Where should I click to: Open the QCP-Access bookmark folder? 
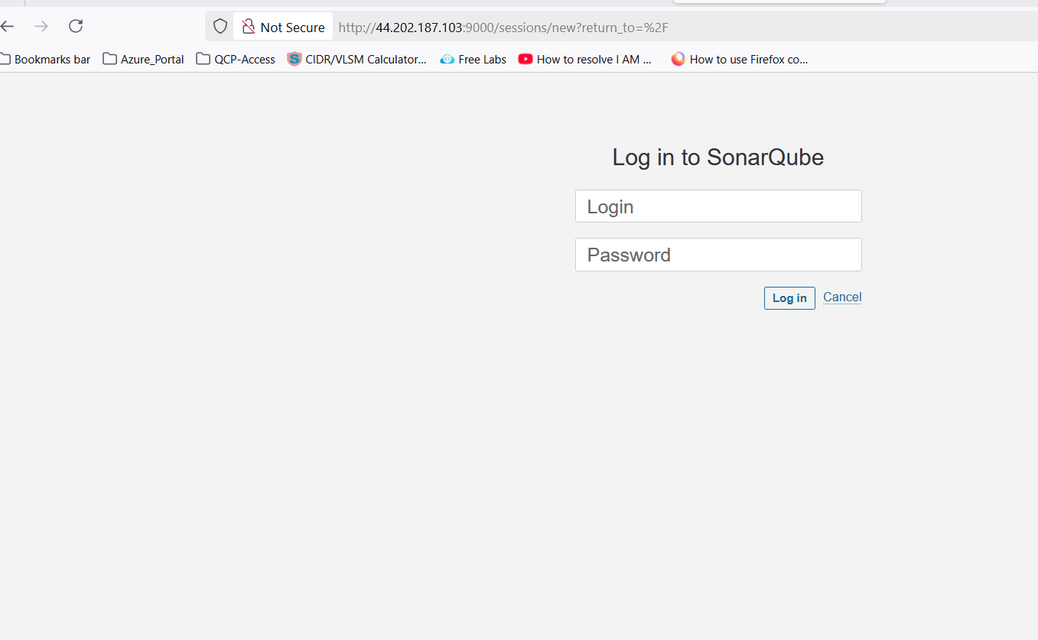[x=236, y=59]
